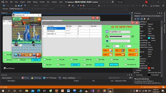Image resolution: width=166 pixels, height=93 pixels.
Task: Click the Liên Hệ contact button
Action: 133,55
